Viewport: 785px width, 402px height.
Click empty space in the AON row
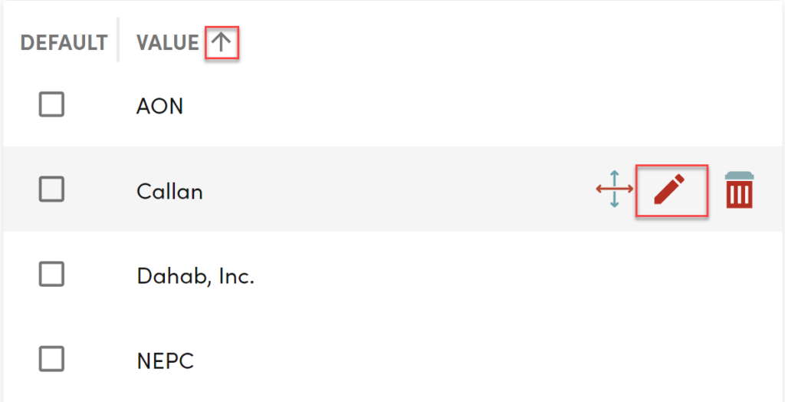point(451,105)
